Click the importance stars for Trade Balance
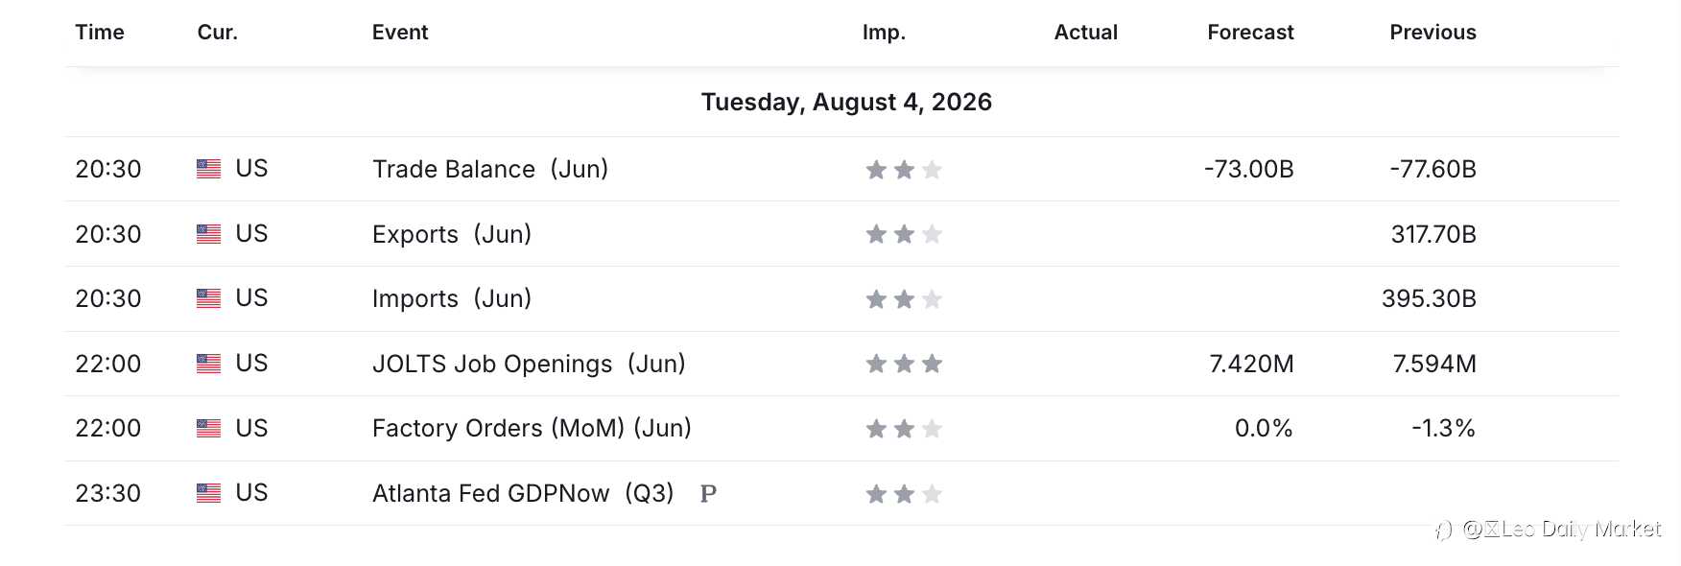Viewport: 1681px width, 566px height. [904, 170]
